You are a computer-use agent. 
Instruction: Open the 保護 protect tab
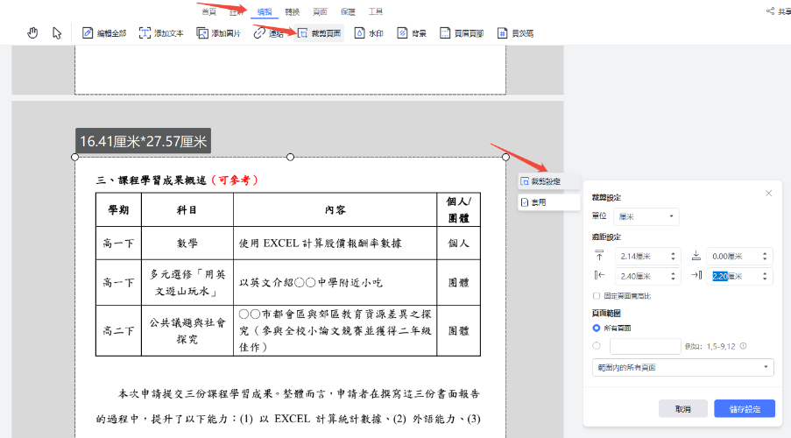coord(348,11)
